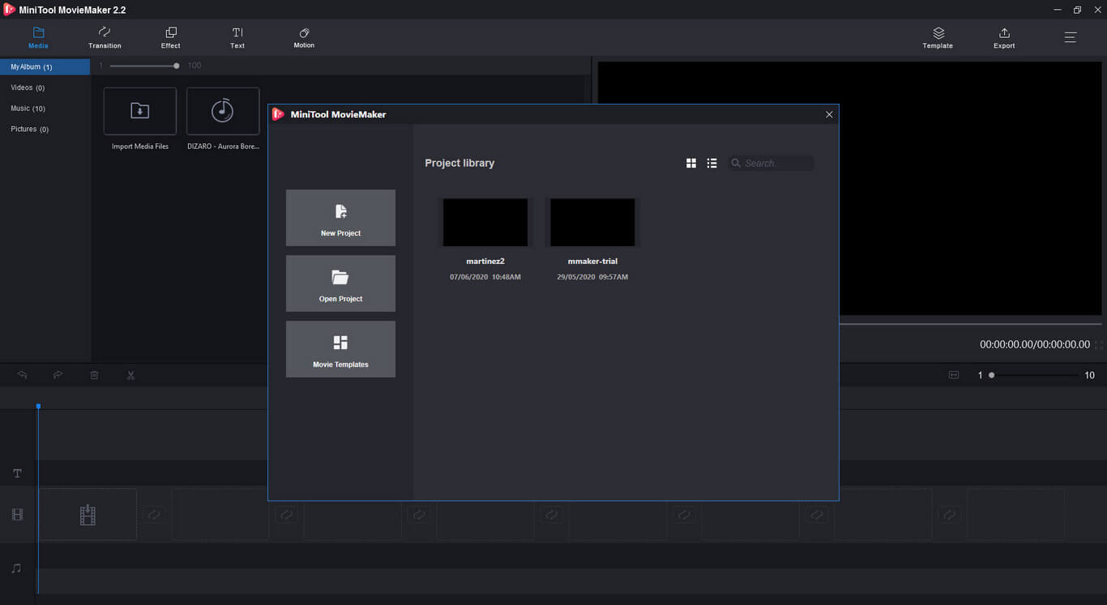Image resolution: width=1107 pixels, height=605 pixels.
Task: Click the text track T icon
Action: 17,473
